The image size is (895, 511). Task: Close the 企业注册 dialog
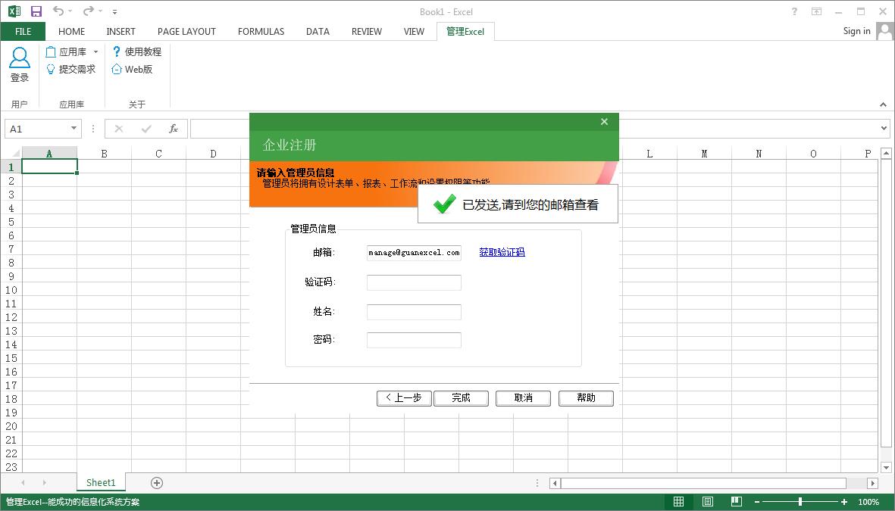click(x=605, y=121)
